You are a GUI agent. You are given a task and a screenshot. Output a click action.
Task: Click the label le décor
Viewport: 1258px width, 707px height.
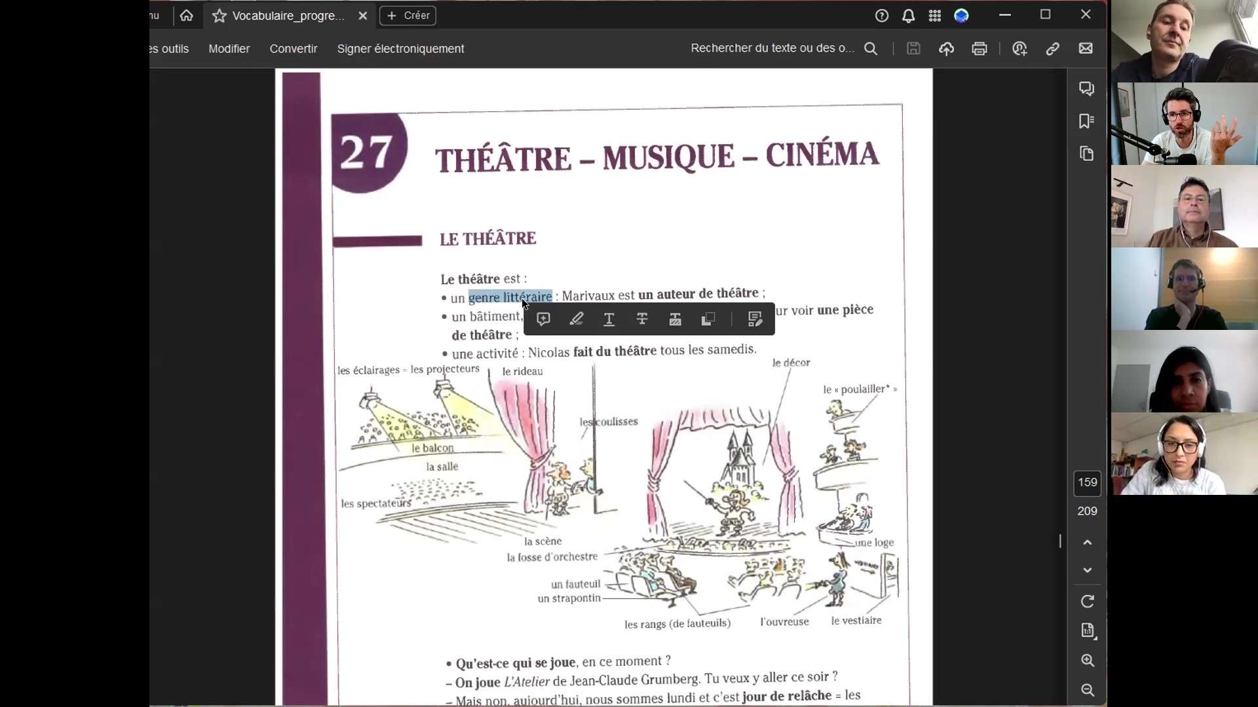pyautogui.click(x=791, y=363)
